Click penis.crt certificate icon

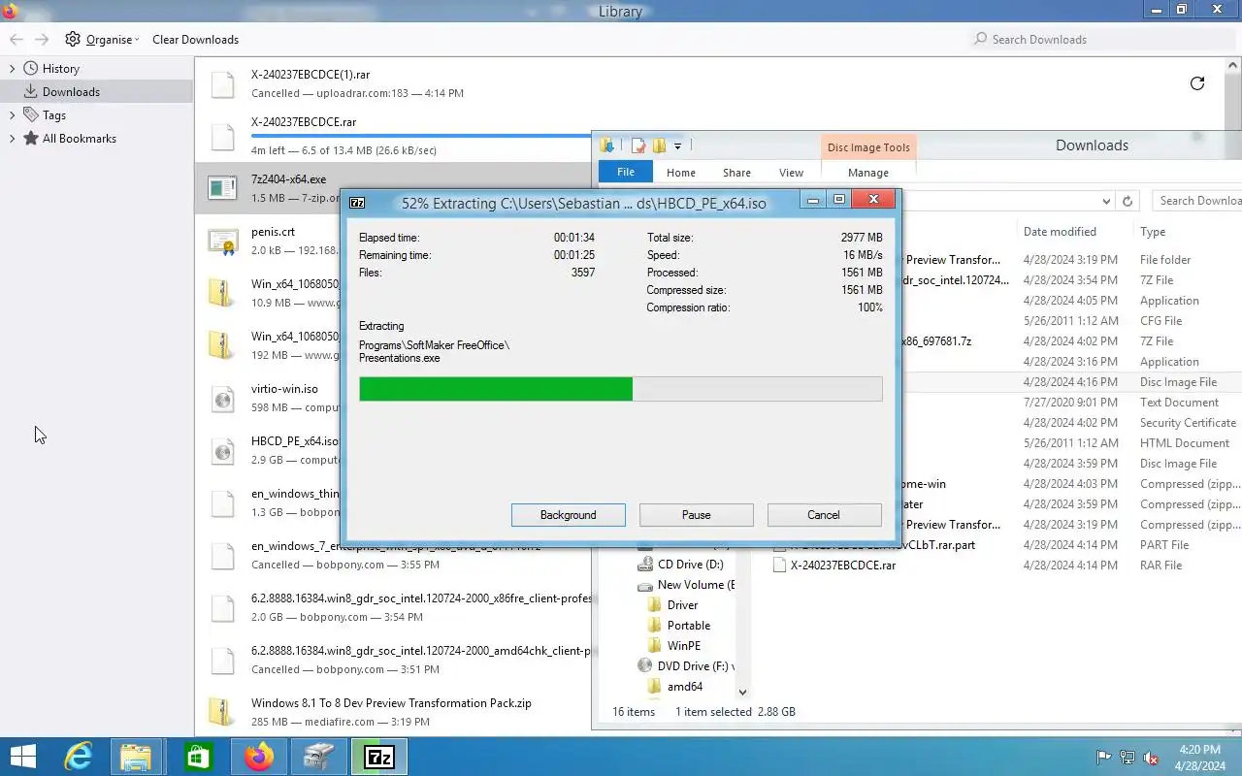click(x=223, y=242)
